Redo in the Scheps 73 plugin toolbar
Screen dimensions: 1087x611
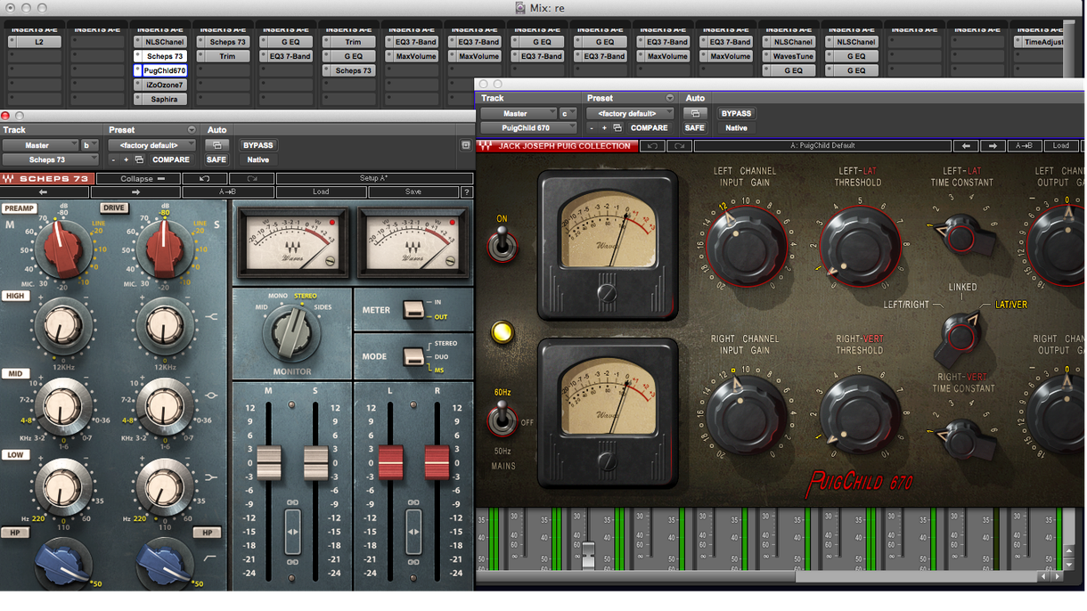pyautogui.click(x=251, y=179)
